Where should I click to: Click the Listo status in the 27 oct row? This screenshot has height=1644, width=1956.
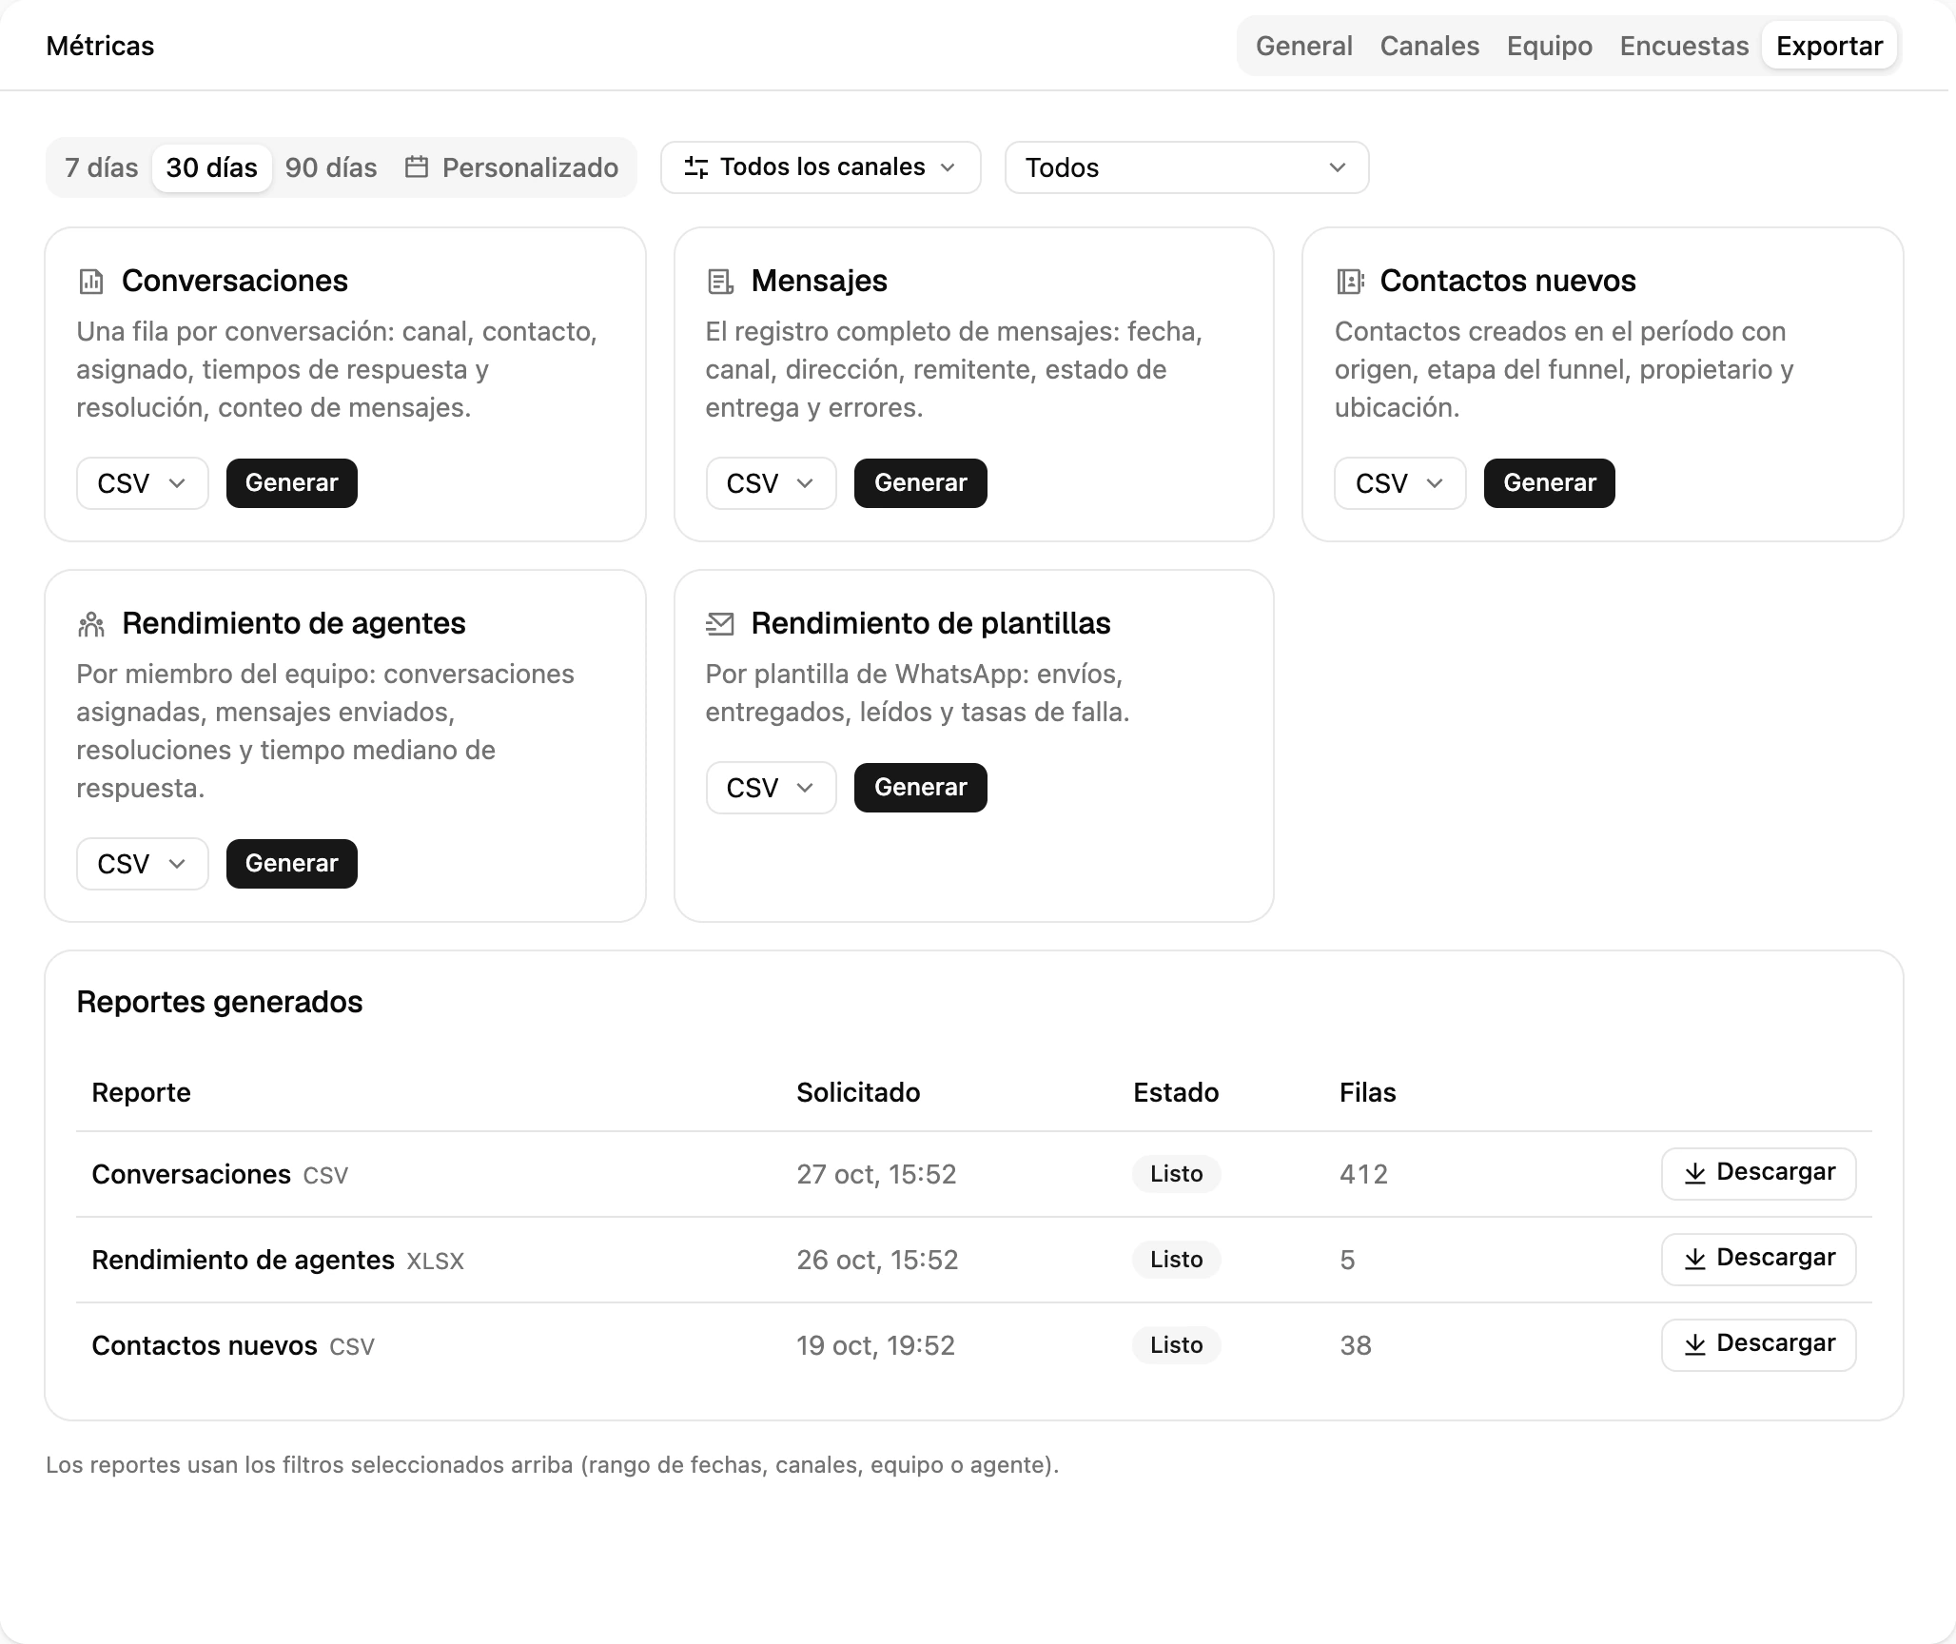click(x=1177, y=1174)
